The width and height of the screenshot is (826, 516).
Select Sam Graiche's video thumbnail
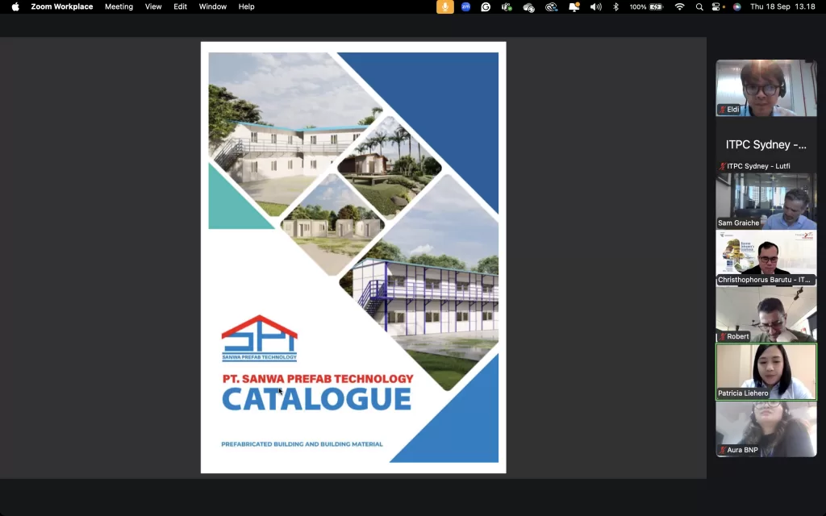766,202
